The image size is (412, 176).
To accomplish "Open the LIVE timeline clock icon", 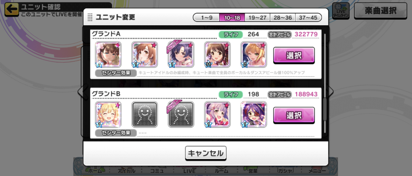I will coord(341,11).
